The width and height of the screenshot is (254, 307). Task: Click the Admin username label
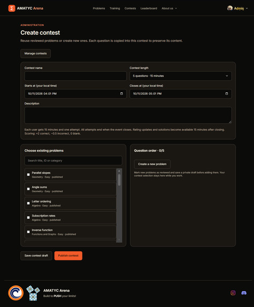click(x=239, y=9)
